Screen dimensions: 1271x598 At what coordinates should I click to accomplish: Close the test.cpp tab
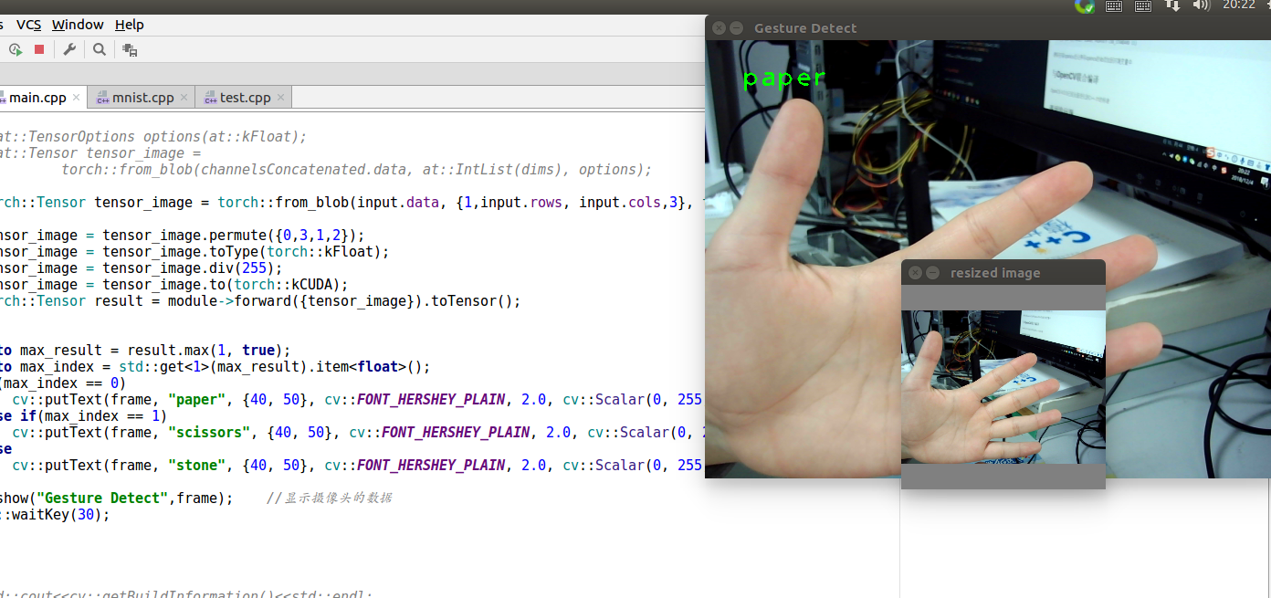click(280, 98)
